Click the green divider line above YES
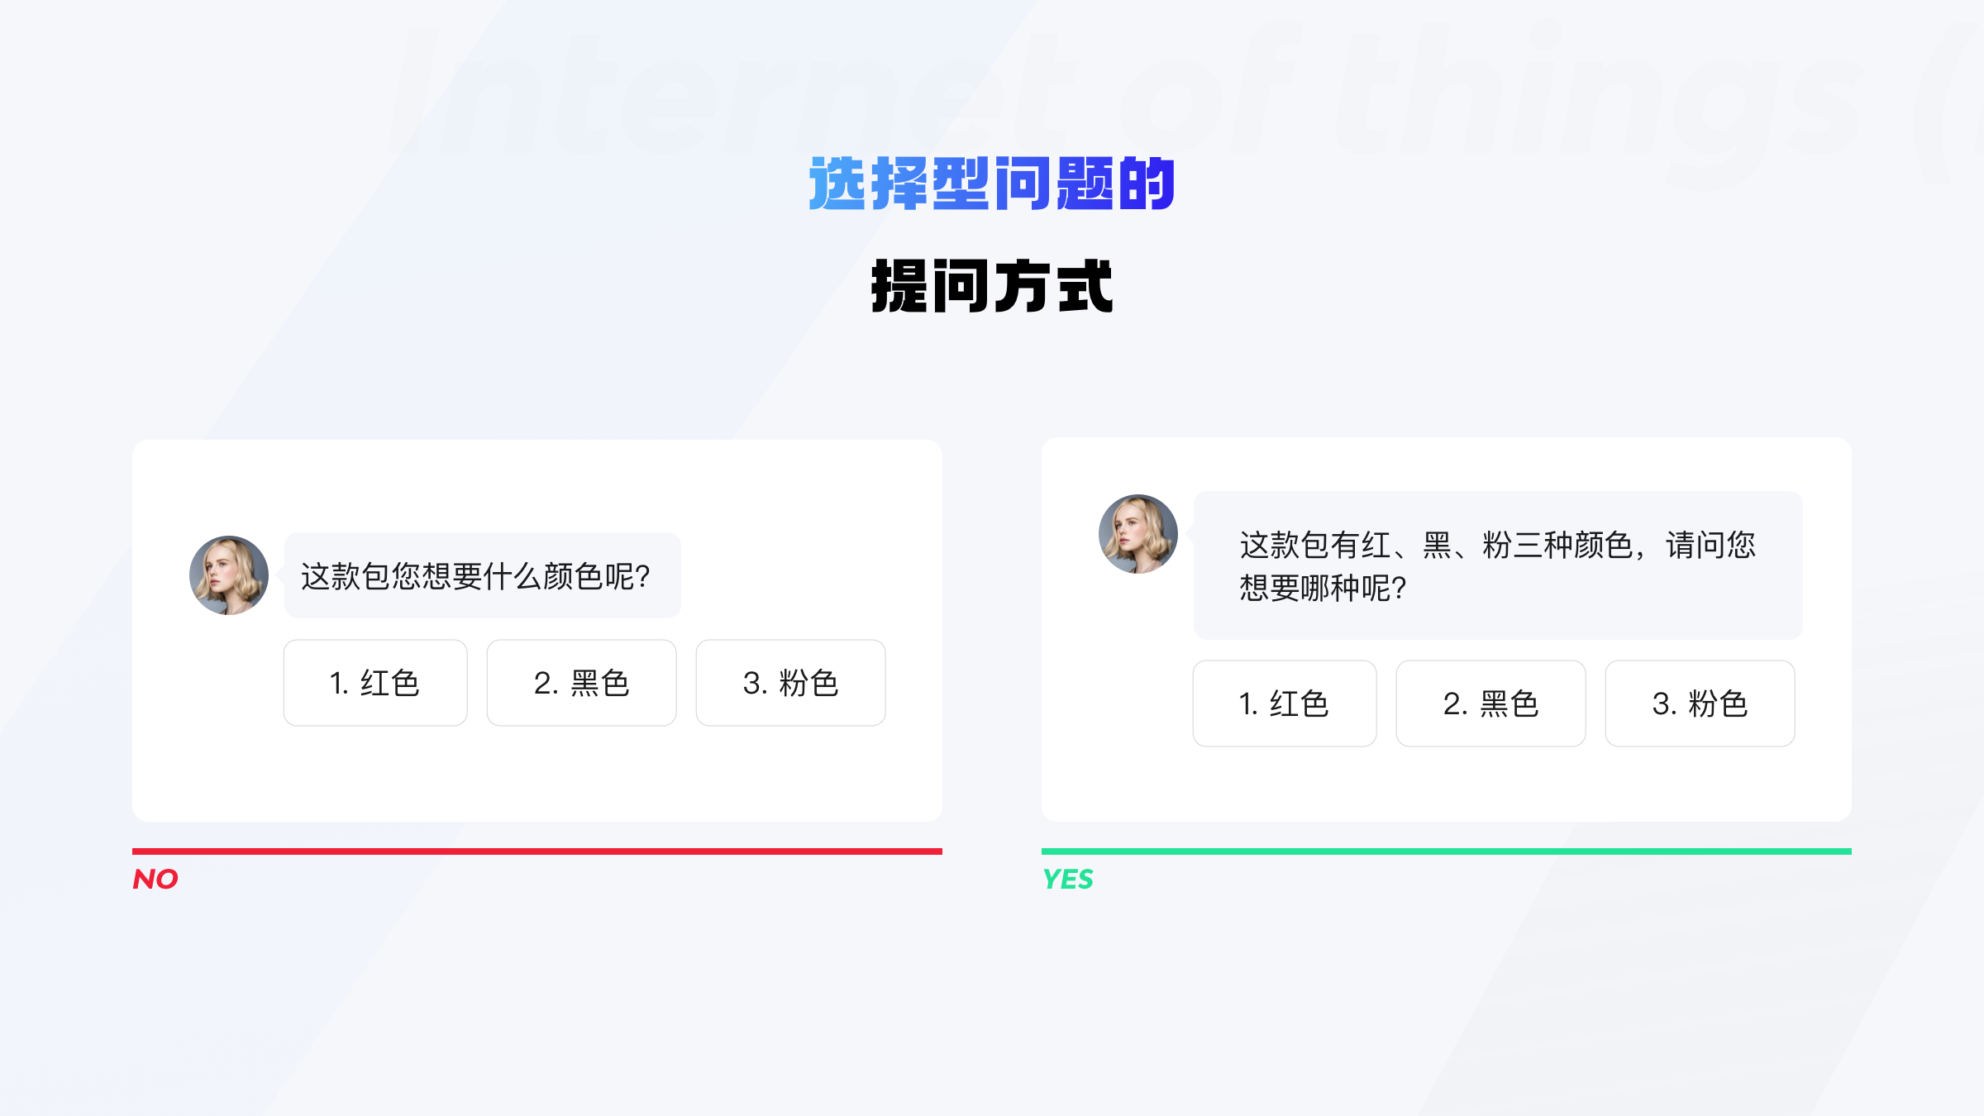 [1447, 851]
